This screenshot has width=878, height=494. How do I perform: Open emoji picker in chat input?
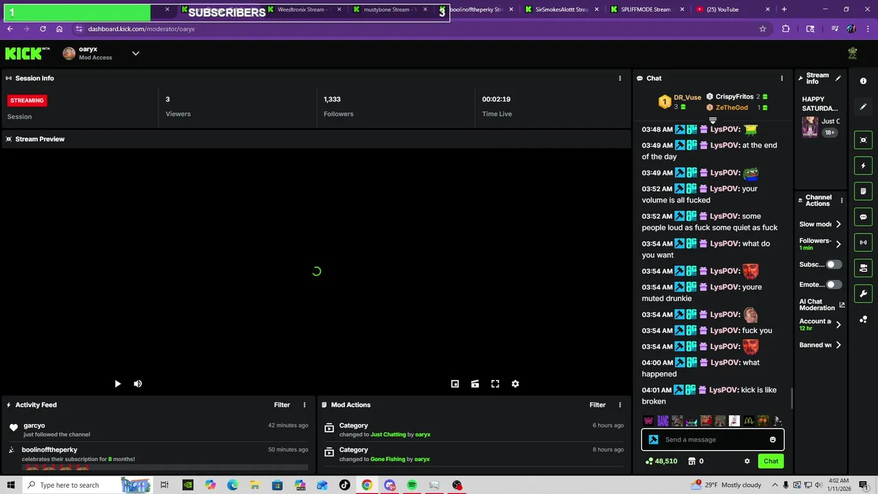[x=772, y=440]
